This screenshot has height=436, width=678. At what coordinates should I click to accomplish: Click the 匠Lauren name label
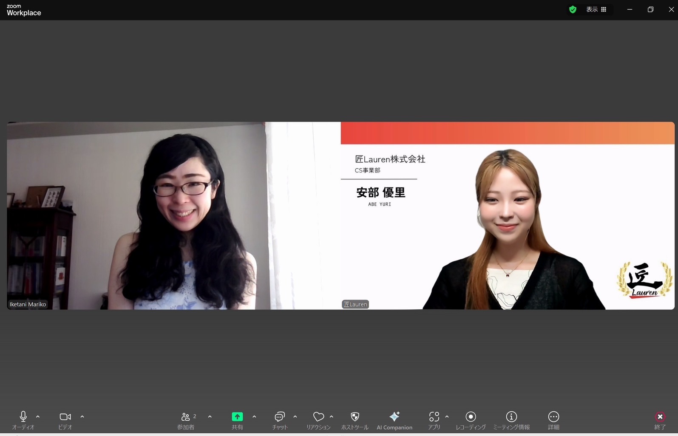[x=355, y=304]
